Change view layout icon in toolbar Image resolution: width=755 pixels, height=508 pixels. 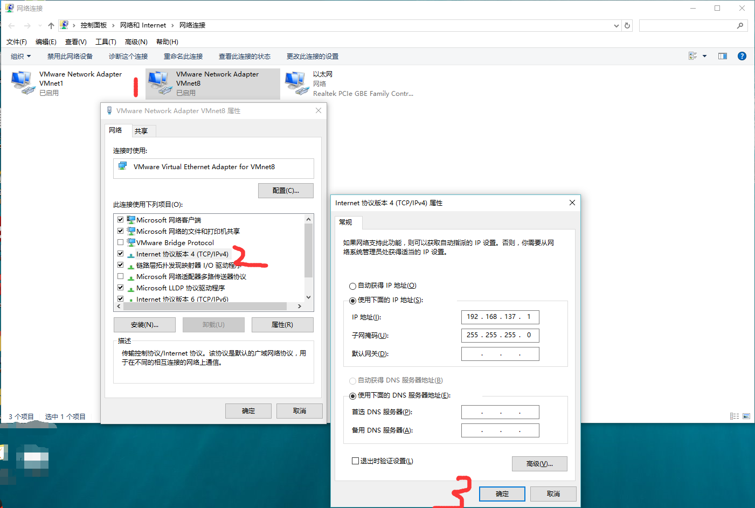[x=693, y=56]
